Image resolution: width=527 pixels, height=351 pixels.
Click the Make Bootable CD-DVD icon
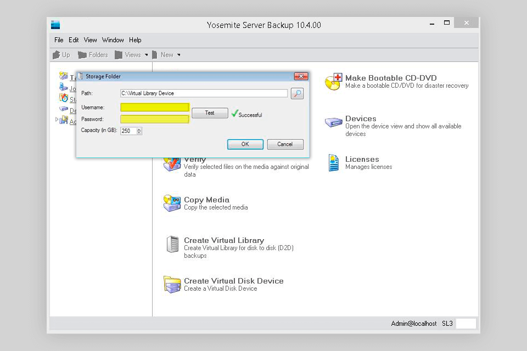[x=333, y=82]
